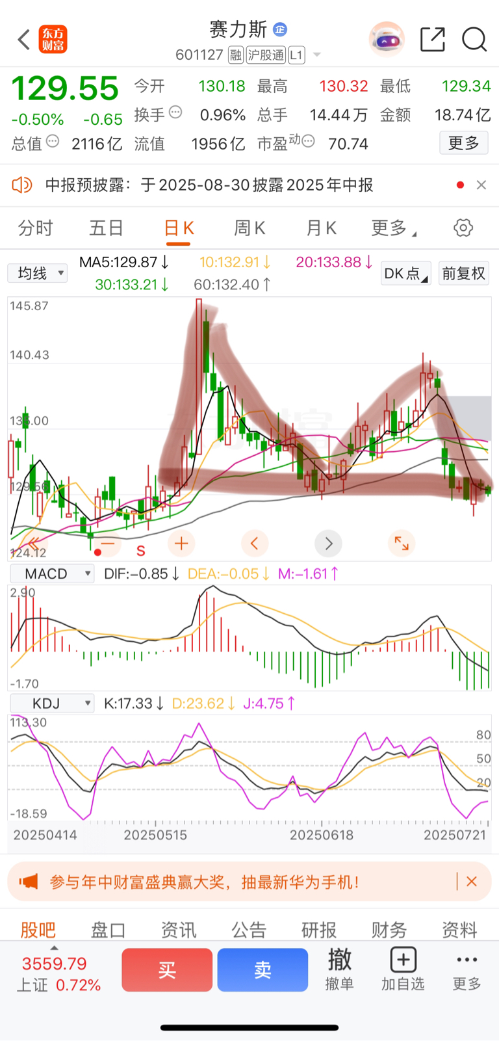Image resolution: width=499 pixels, height=1041 pixels.
Task: Open the 参与年中财富盛典 promo link
Action: pos(205,882)
